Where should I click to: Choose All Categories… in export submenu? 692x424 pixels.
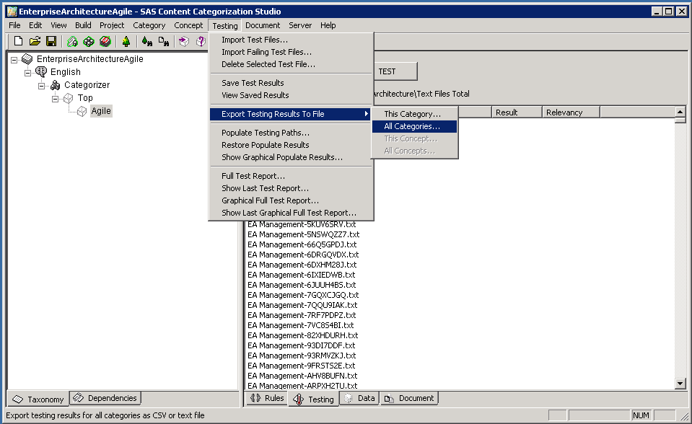coord(414,126)
